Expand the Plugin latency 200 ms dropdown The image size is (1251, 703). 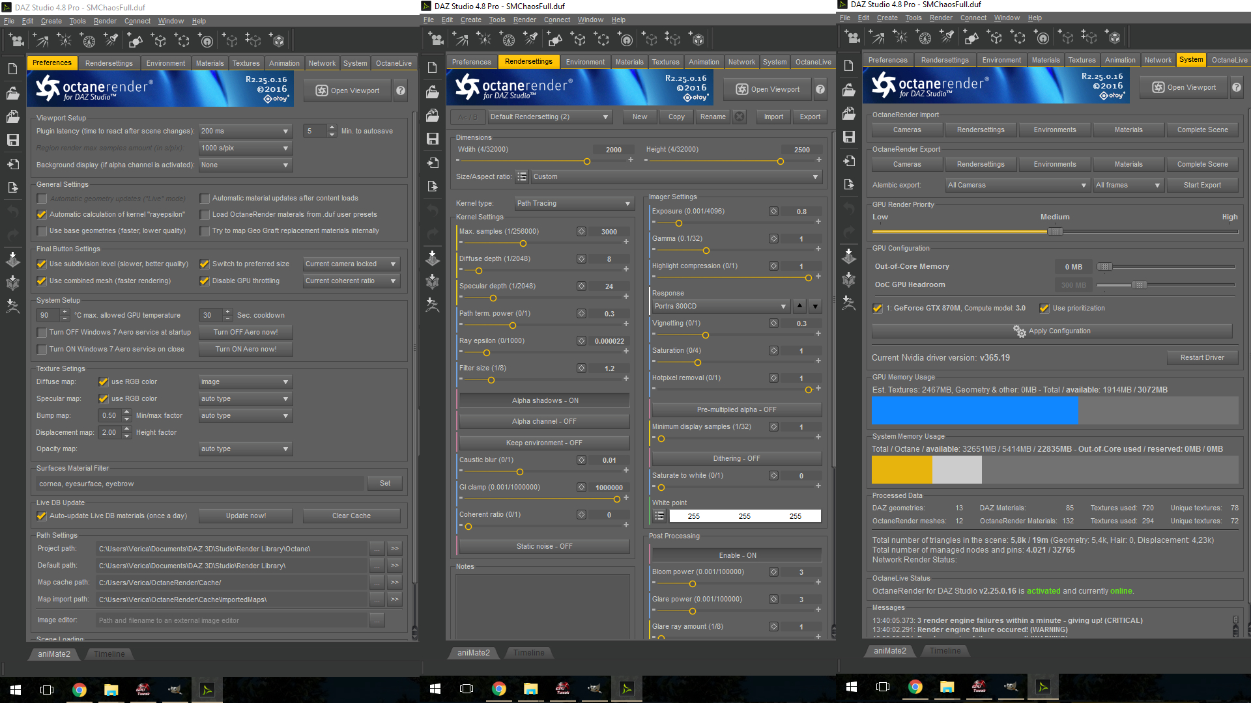point(245,131)
